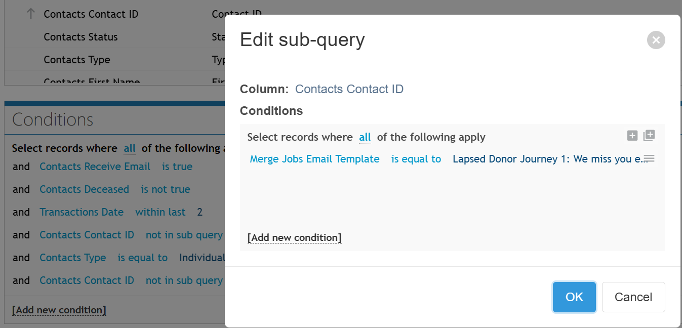Click the add condition plus icon

point(632,136)
